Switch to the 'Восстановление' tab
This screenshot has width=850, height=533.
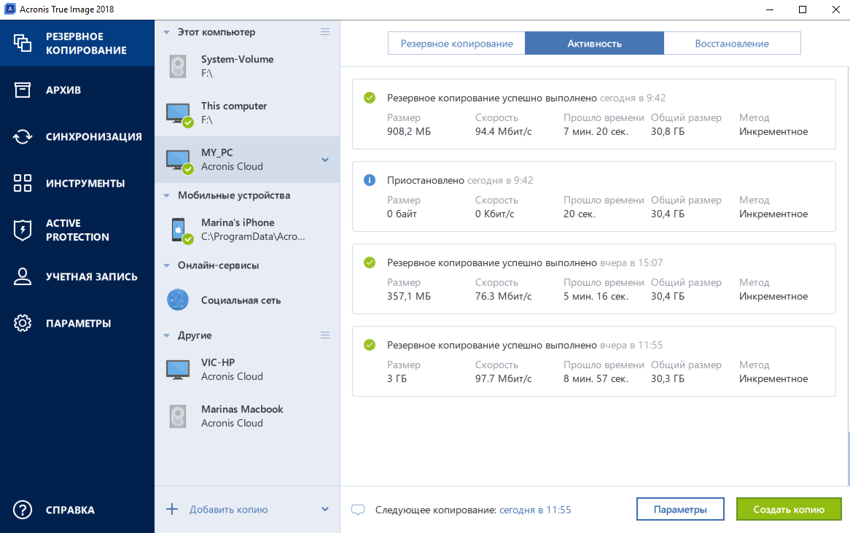pos(732,43)
